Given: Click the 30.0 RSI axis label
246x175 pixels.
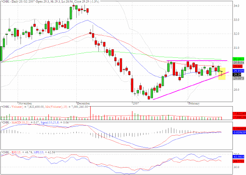Looking at the screenshot, I should coord(236,167).
